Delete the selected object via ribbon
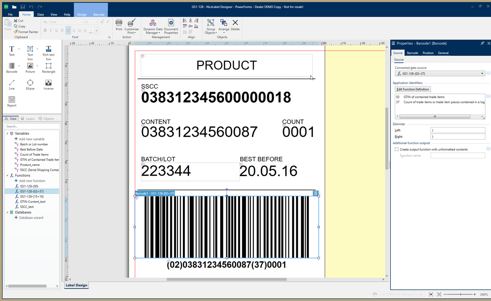The width and height of the screenshot is (491, 301). pyautogui.click(x=235, y=25)
